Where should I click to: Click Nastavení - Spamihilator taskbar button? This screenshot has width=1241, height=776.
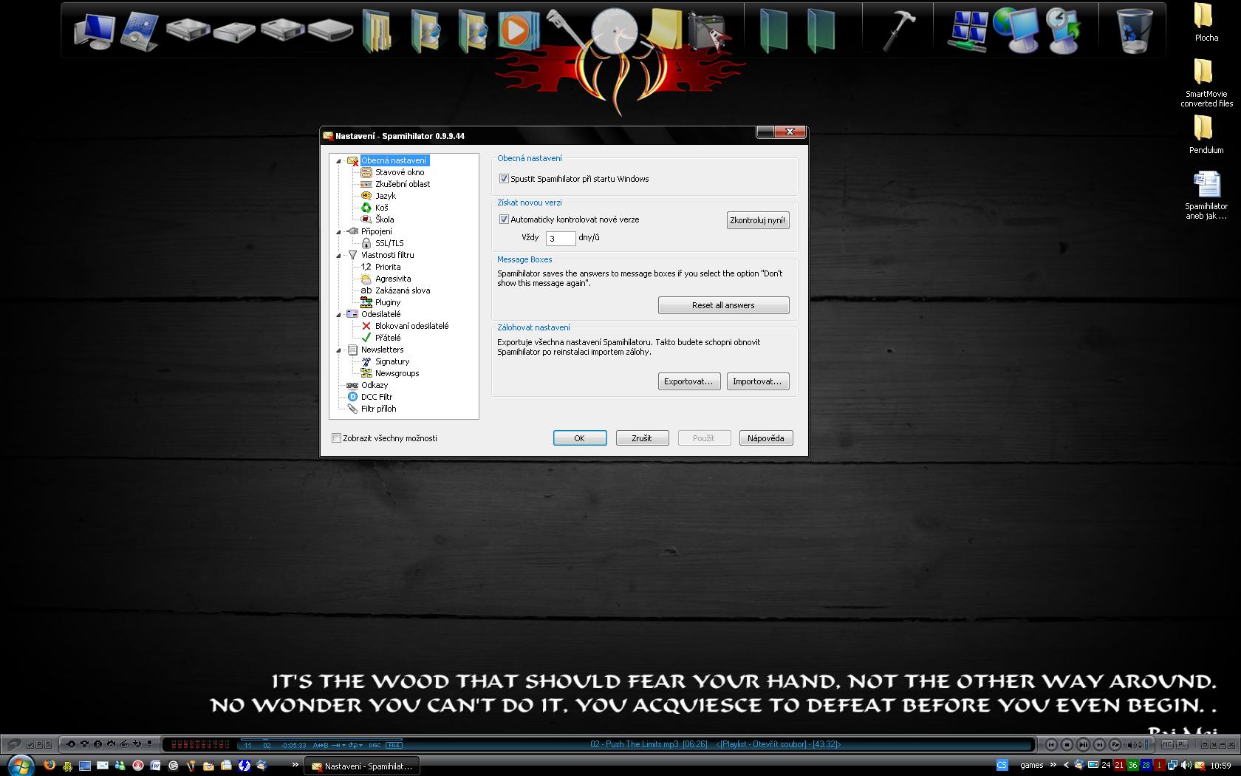tap(362, 766)
